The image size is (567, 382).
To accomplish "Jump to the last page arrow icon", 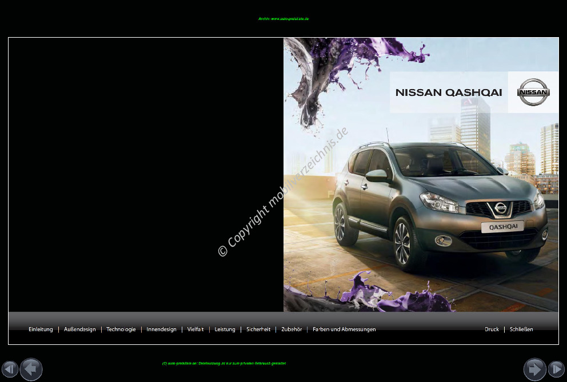I will click(557, 369).
